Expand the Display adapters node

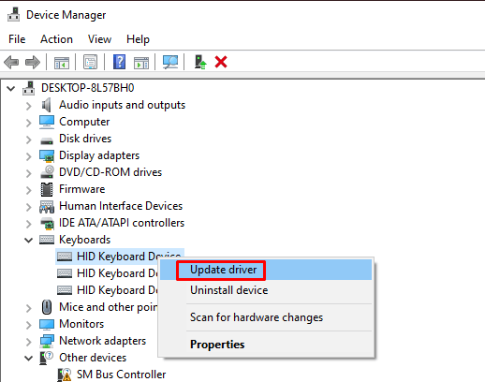click(29, 156)
